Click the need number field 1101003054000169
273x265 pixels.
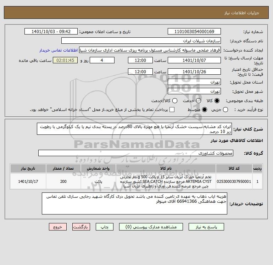pos(194,31)
